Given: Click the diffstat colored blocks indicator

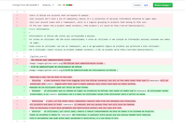Looking at the screenshot, I should point(70,5).
